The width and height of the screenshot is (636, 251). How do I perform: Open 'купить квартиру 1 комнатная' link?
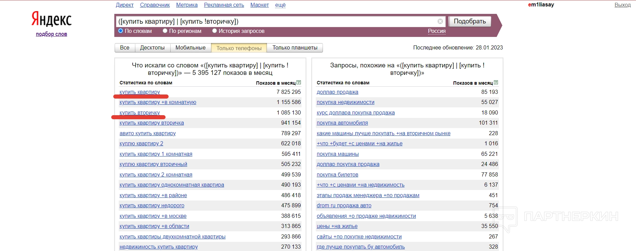[156, 154]
